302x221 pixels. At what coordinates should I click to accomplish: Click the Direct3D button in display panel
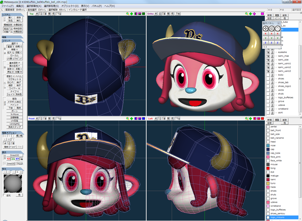coord(15,155)
